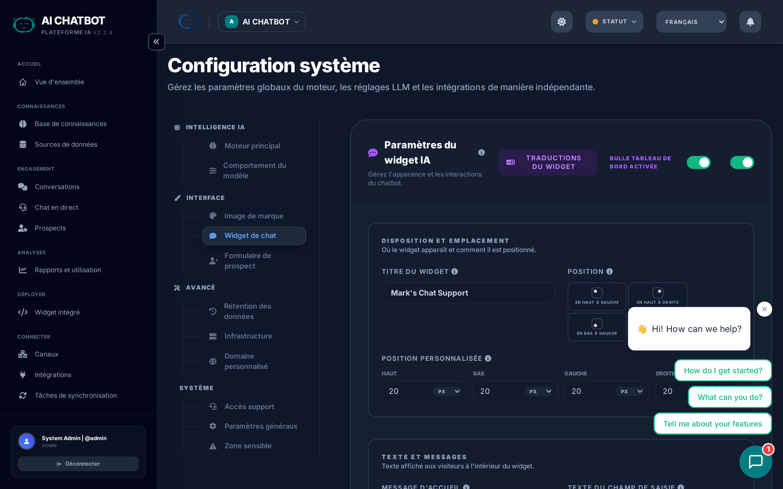
Task: Select the Conversations sidebar icon
Action: (x=23, y=187)
